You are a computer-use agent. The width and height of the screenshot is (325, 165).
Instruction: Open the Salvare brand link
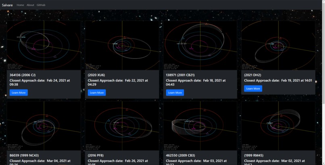[7, 5]
